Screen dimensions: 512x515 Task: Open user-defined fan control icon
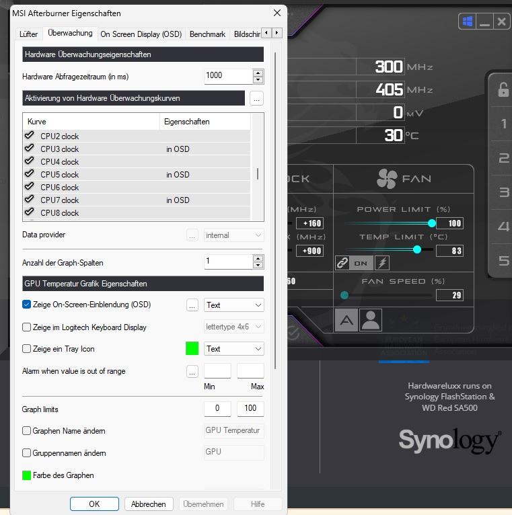(371, 320)
